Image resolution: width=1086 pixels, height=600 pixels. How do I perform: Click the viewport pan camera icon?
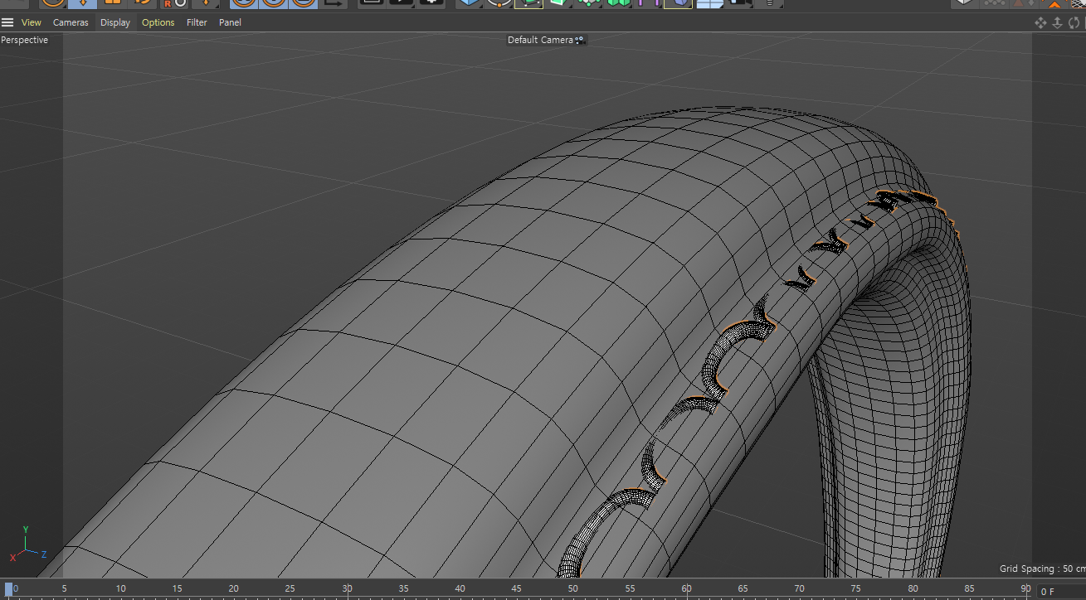click(1040, 22)
